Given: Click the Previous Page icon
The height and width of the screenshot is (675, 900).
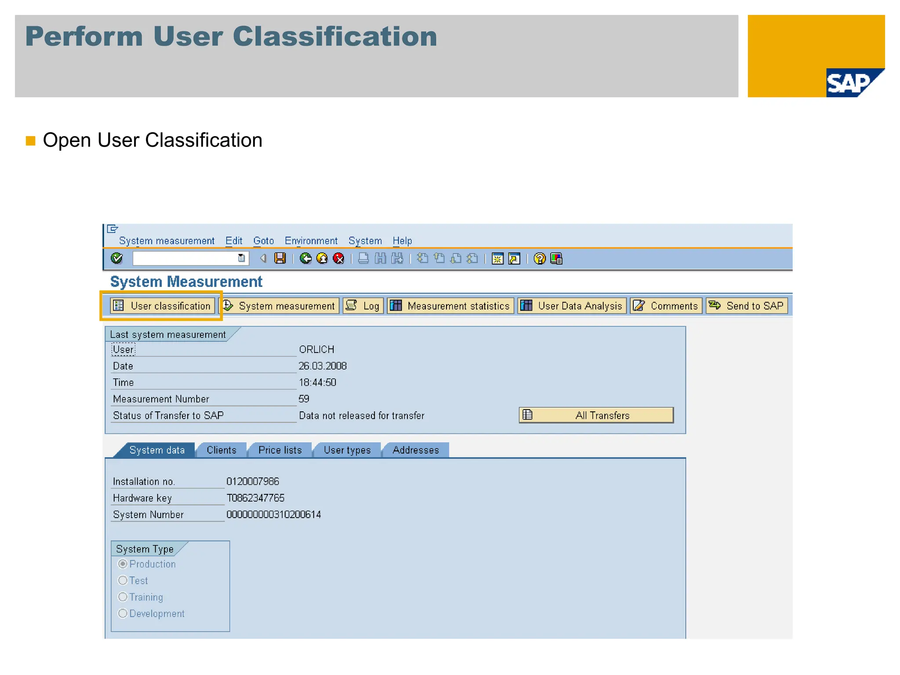Looking at the screenshot, I should pyautogui.click(x=439, y=258).
